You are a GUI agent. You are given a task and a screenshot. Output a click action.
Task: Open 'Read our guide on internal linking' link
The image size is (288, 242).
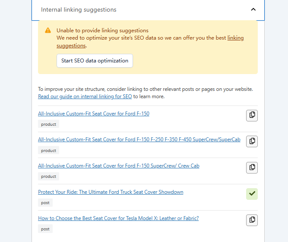85,96
